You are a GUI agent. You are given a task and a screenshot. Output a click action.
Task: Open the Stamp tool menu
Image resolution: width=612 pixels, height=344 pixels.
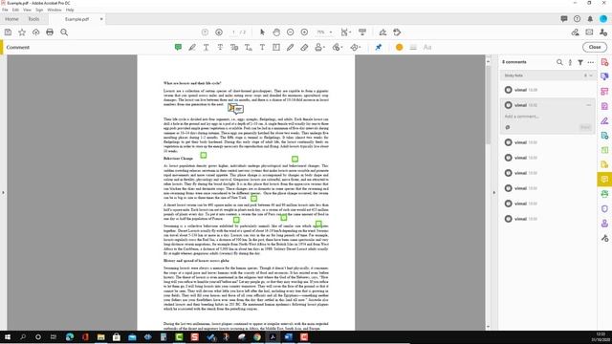tap(319, 47)
